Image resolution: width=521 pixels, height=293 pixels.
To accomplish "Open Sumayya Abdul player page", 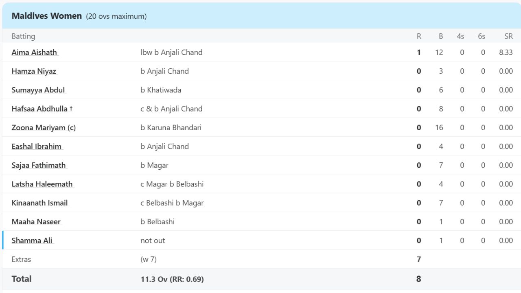I will point(38,90).
